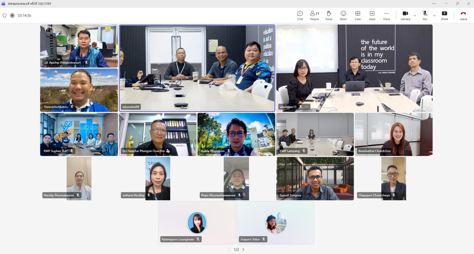Change the meeting View layout
The width and height of the screenshot is (474, 254).
coord(358,15)
